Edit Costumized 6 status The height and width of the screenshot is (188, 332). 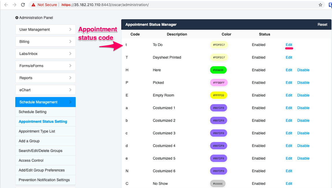click(x=289, y=171)
